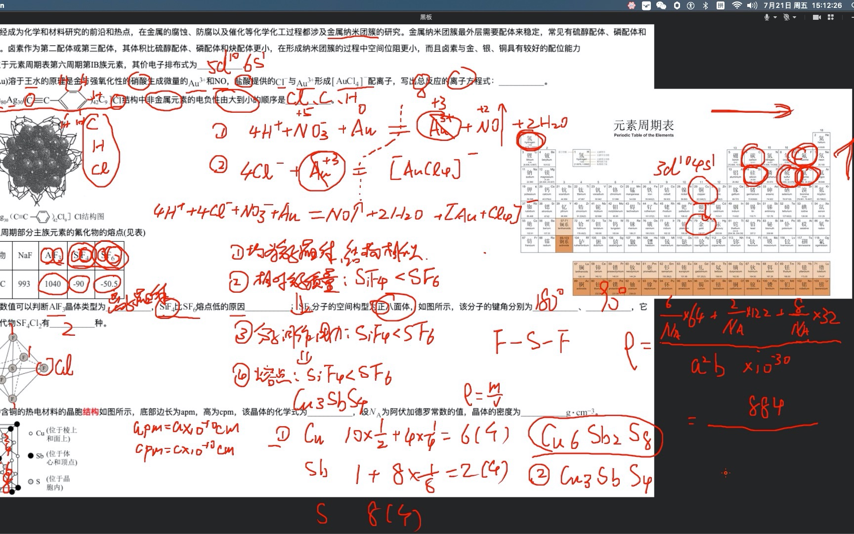Expand the camera options dropdown arrow
Viewport: 854px width, 534px height.
click(794, 17)
